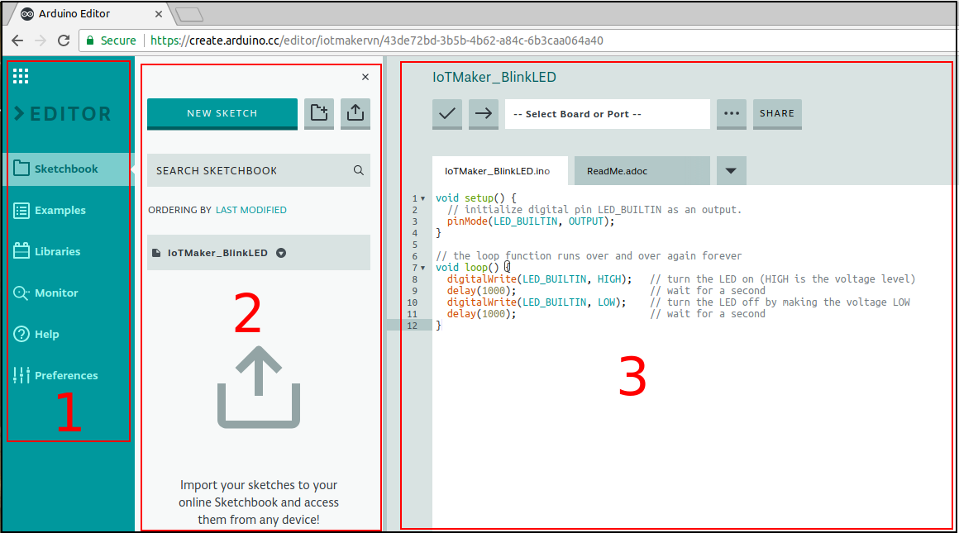
Task: Click the import sketch upload icon
Action: (355, 114)
